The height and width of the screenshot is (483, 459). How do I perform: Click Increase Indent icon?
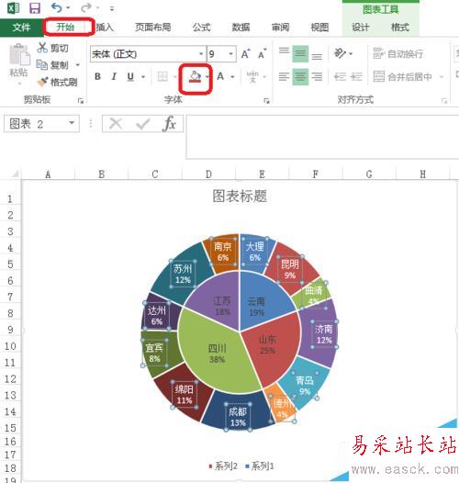[x=356, y=76]
